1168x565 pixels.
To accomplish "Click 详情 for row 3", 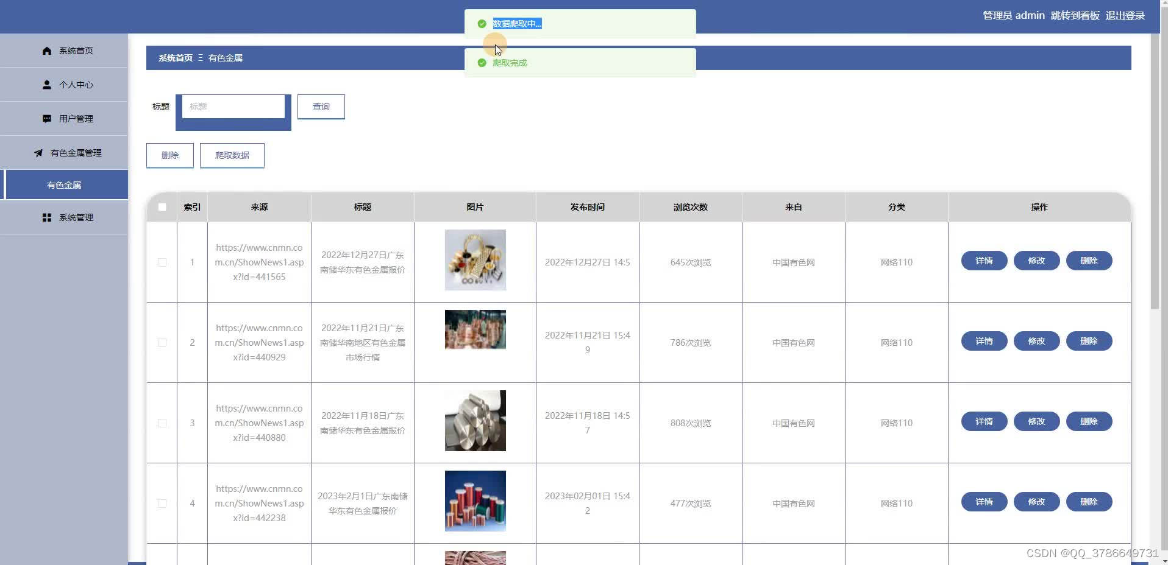I will [984, 421].
